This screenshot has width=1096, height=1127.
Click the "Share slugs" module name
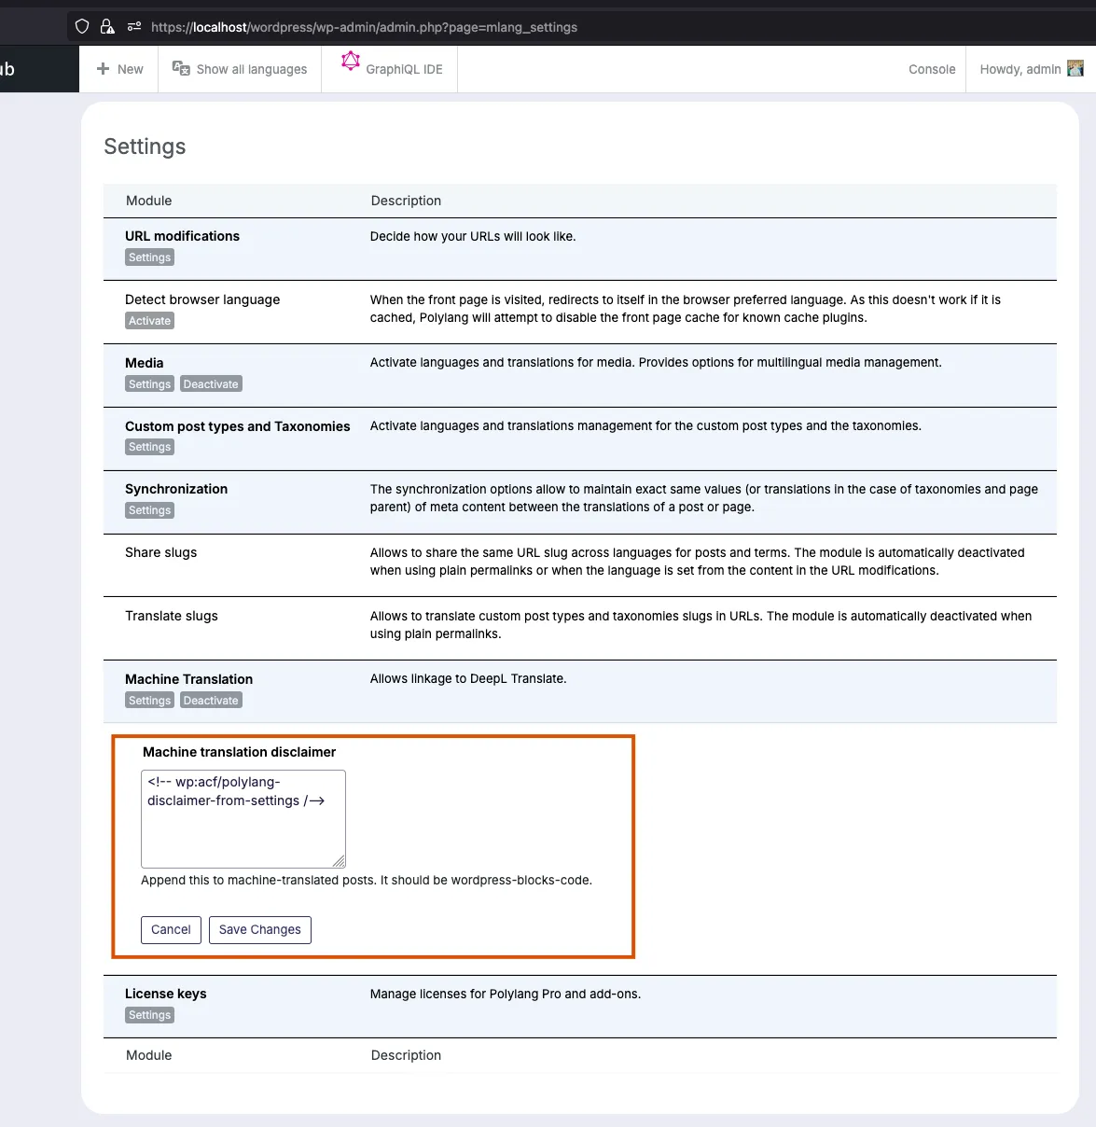[x=161, y=552]
